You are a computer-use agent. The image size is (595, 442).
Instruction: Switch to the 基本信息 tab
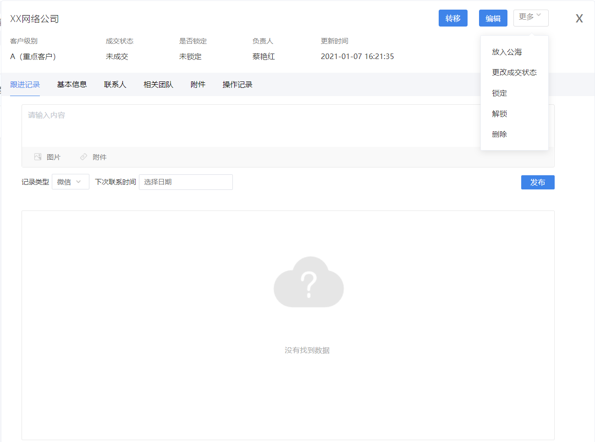(x=72, y=85)
